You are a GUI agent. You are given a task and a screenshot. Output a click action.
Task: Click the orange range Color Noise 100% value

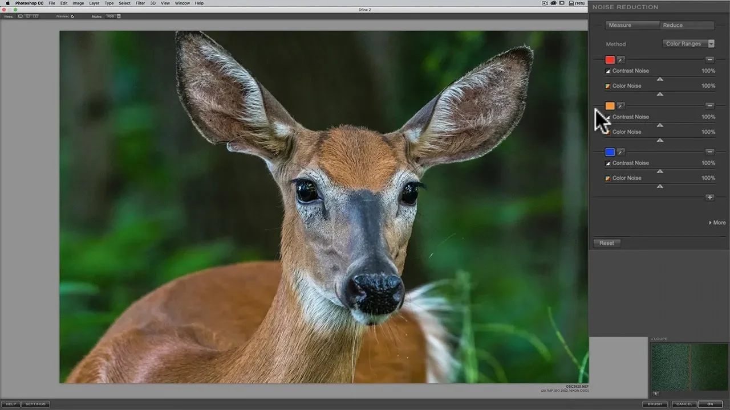(708, 132)
